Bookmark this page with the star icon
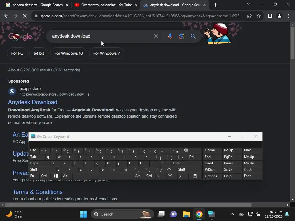 click(259, 16)
